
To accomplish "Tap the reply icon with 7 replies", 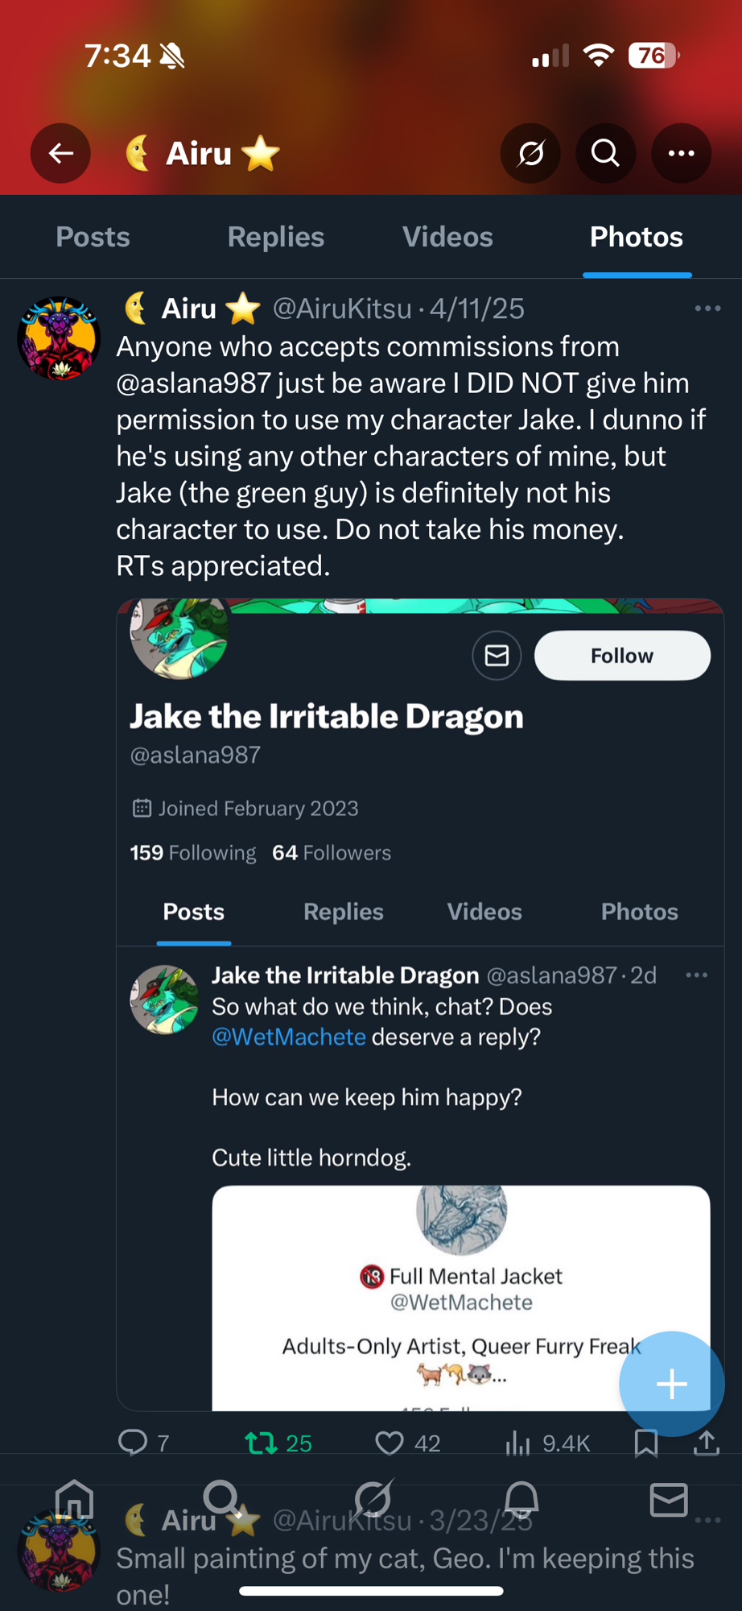I will point(134,1443).
